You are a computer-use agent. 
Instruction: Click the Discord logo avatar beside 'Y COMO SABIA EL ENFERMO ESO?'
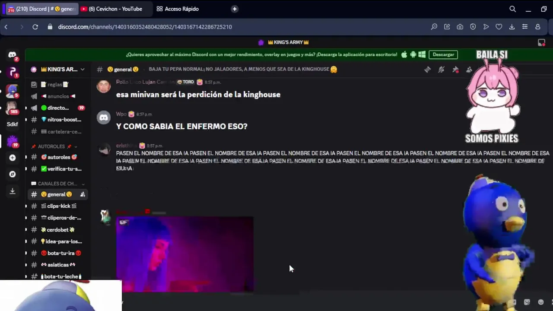[x=104, y=118]
